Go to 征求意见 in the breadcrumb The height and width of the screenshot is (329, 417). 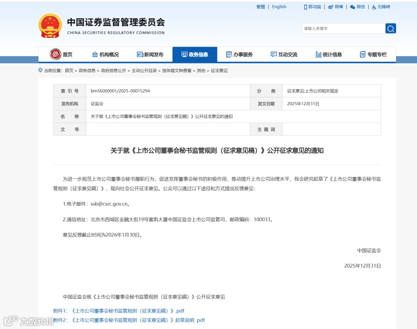coord(219,71)
